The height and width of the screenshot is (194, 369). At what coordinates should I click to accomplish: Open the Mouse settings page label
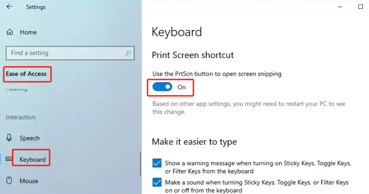pyautogui.click(x=29, y=181)
